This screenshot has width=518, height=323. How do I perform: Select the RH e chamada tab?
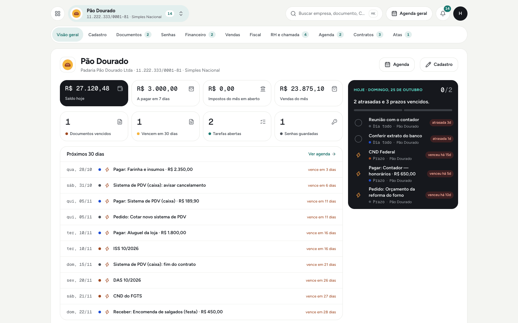tap(289, 35)
